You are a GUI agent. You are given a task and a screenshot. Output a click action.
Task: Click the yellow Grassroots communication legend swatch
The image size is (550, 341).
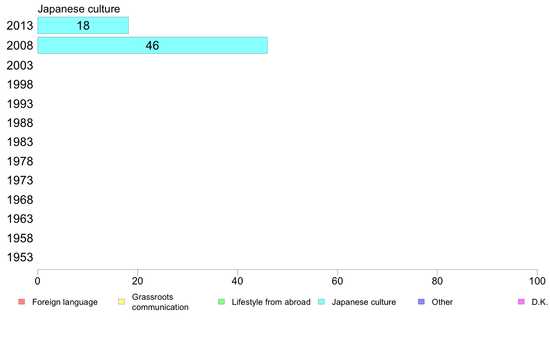(x=122, y=302)
